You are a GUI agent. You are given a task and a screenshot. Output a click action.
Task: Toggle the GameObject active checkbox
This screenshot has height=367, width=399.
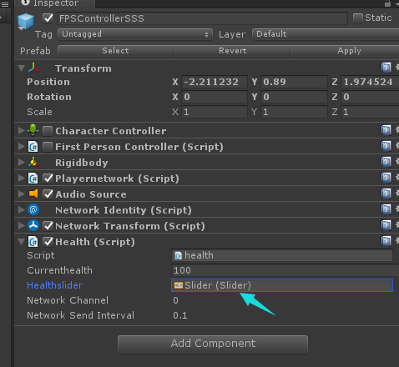(48, 18)
